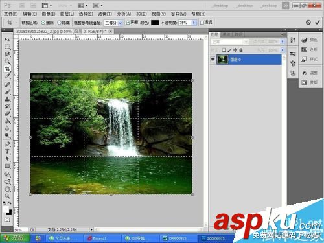Choose Hide (隐藏) cropped area radio

[x=60, y=23]
